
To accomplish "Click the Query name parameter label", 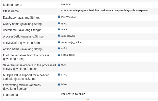I will (x=23, y=24).
